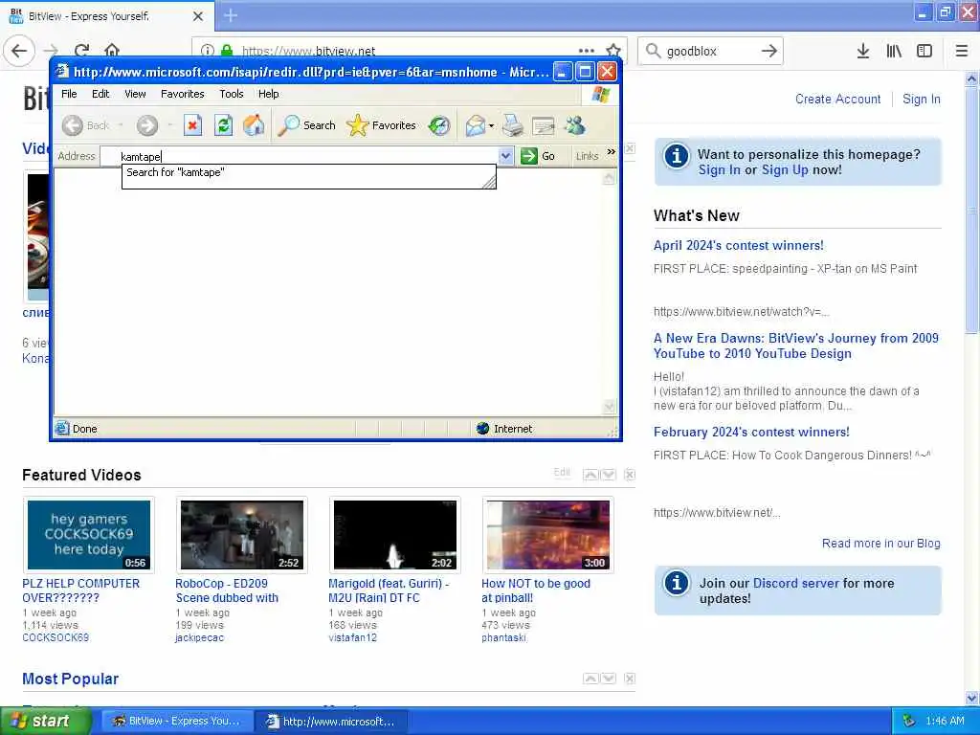Toggle Firefox sidebar icon
The image size is (980, 735).
pyautogui.click(x=924, y=51)
